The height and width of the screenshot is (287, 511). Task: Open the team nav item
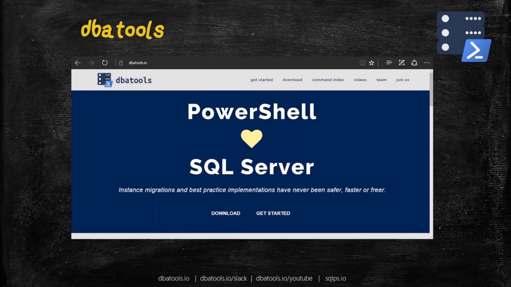pos(381,80)
